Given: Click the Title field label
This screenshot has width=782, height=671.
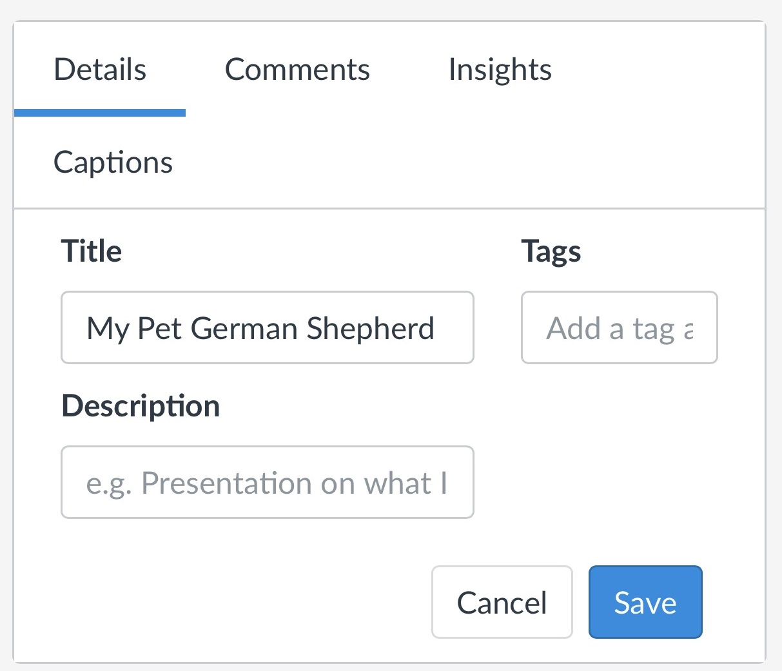Looking at the screenshot, I should (91, 251).
